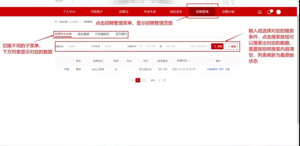Viewport: 300px width, 146px height.
Task: Expand the 应聘岗位 dropdown
Action: (x=77, y=46)
